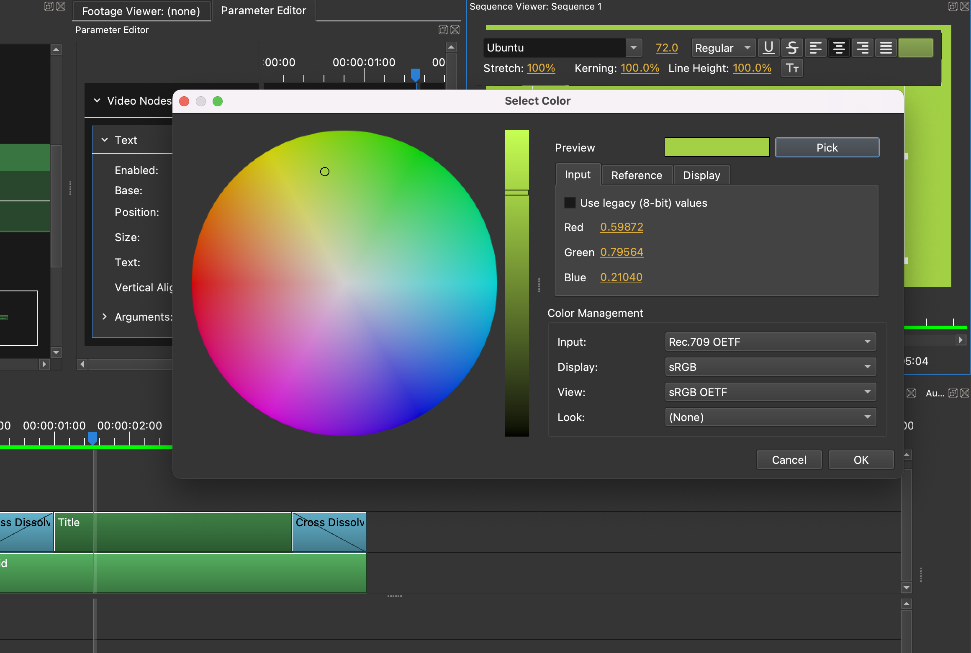Apply strikethrough to the title text

click(792, 47)
